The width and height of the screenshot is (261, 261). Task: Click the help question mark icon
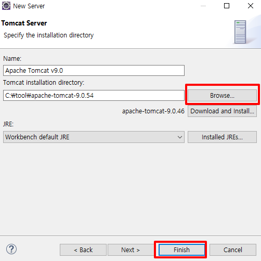coord(11,249)
